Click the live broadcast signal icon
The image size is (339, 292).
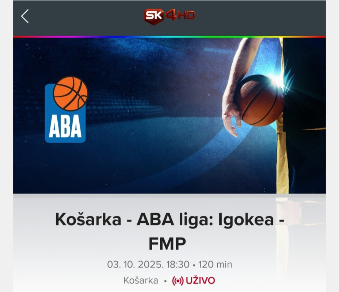178,281
